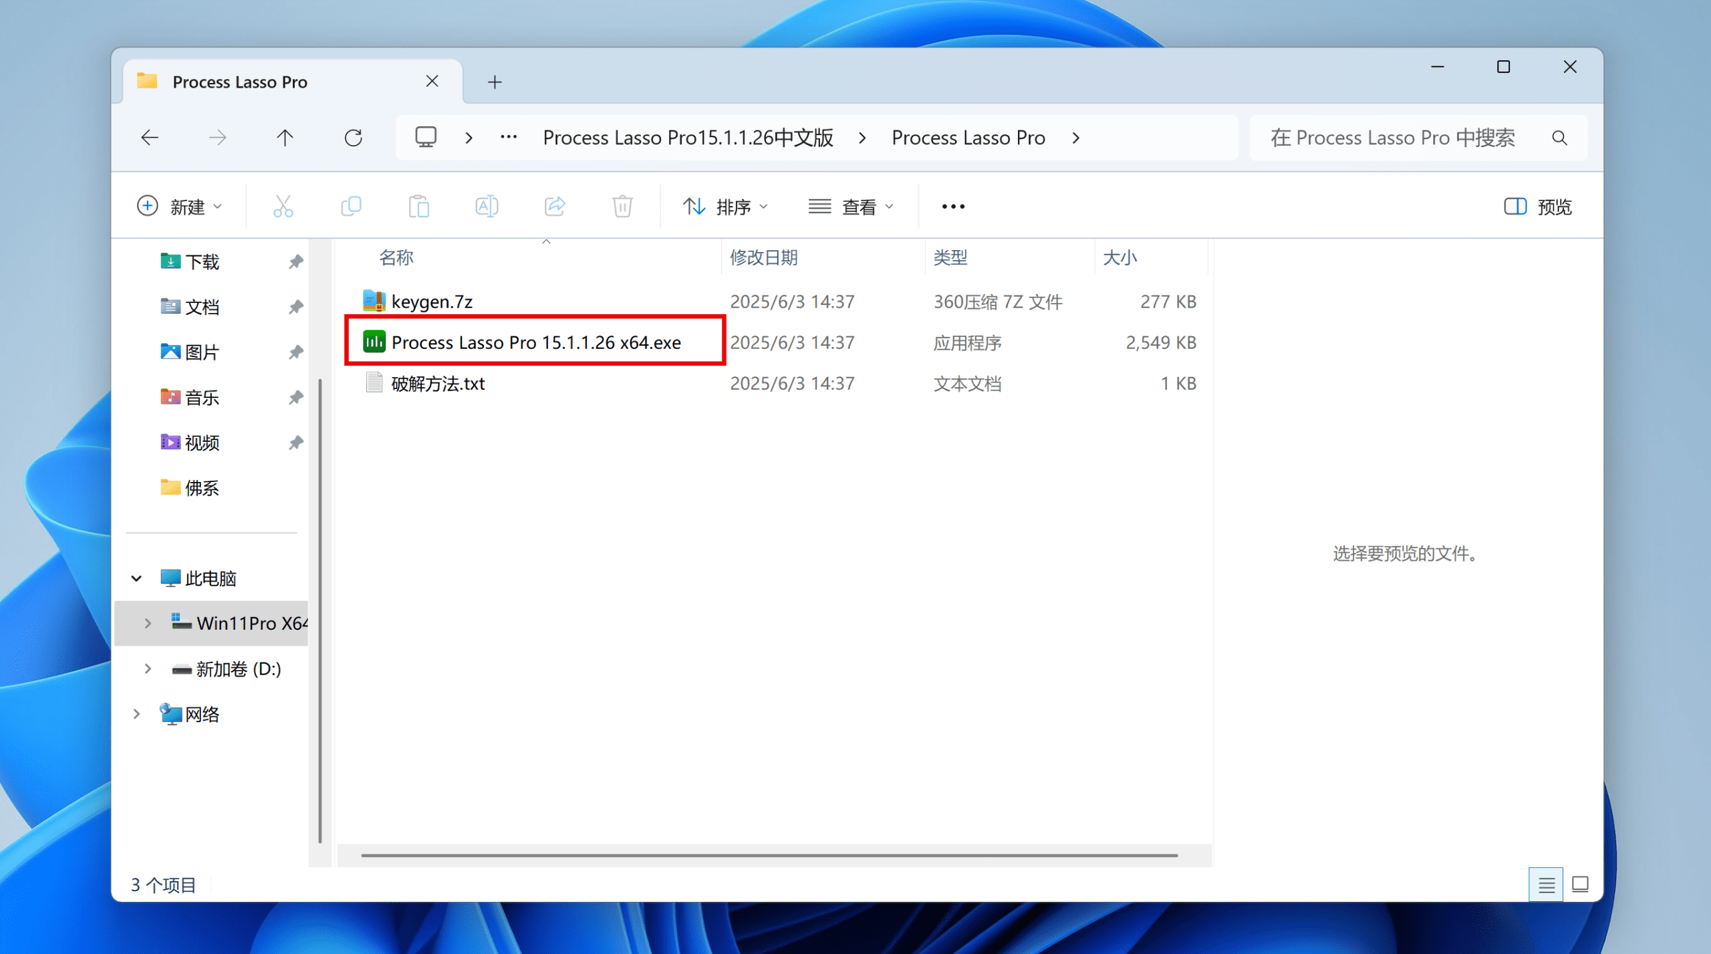Click the Share icon in toolbar
1711x954 pixels.
click(555, 207)
